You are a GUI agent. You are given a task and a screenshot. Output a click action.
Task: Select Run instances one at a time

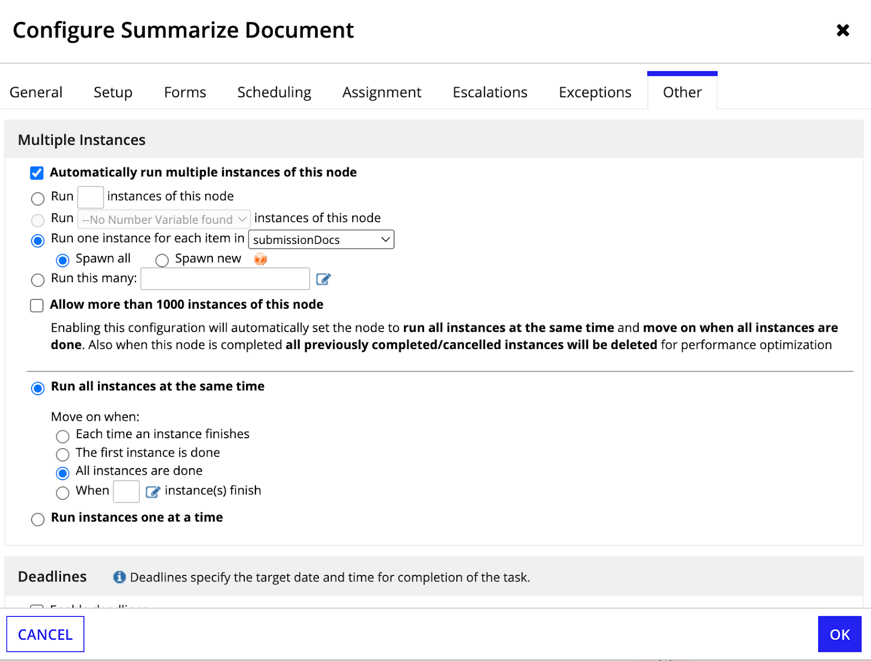38,519
